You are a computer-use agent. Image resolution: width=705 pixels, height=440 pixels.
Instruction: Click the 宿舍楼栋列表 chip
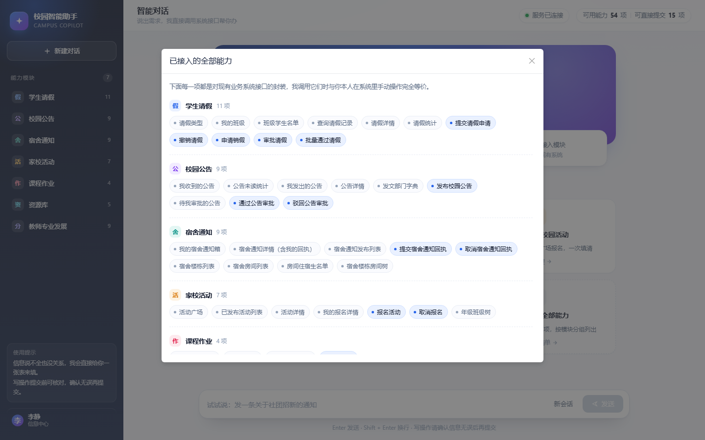[x=195, y=266]
